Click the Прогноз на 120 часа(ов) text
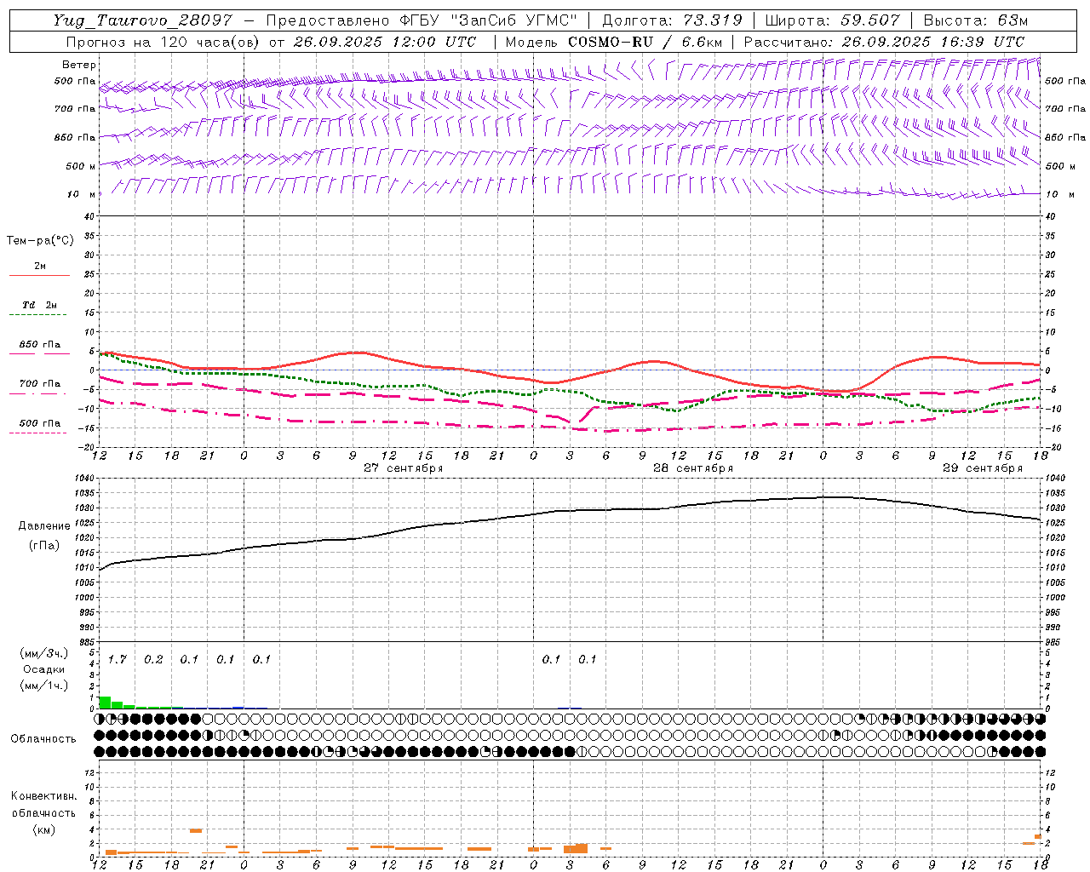This screenshot has width=1090, height=872. click(163, 42)
